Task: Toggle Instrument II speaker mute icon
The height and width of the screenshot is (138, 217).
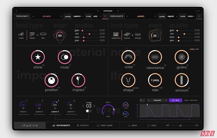Action: [x=199, y=16]
